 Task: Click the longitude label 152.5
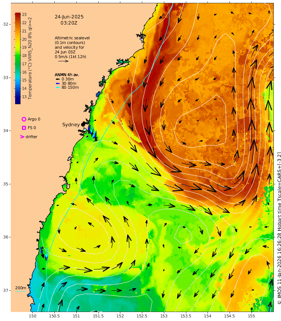click(x=142, y=316)
